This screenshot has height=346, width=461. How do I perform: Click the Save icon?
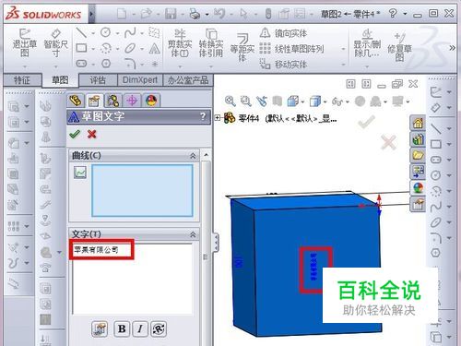(x=171, y=14)
